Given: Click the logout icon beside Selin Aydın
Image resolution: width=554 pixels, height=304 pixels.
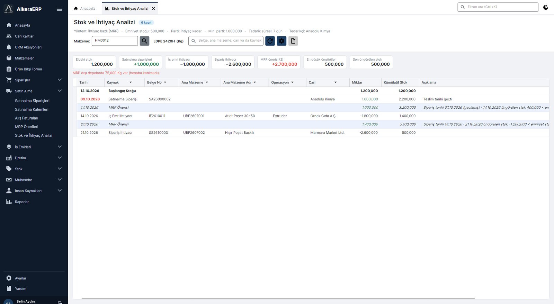Looking at the screenshot, I should [x=60, y=302].
